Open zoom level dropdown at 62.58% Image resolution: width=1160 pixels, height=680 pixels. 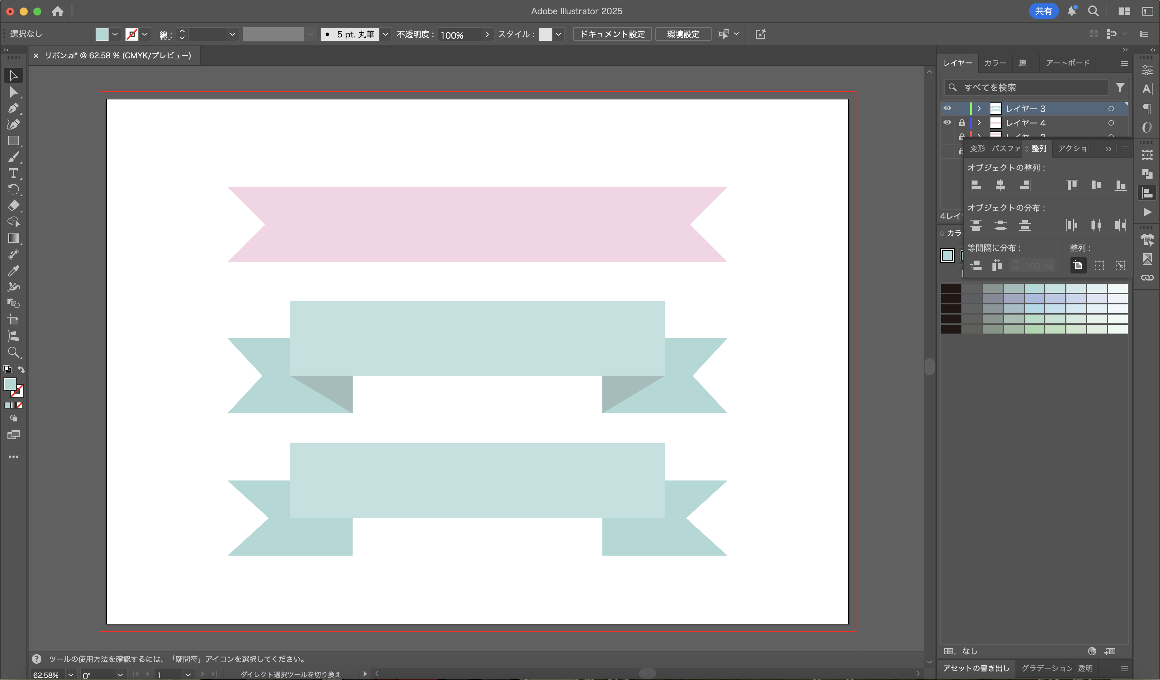tap(71, 675)
